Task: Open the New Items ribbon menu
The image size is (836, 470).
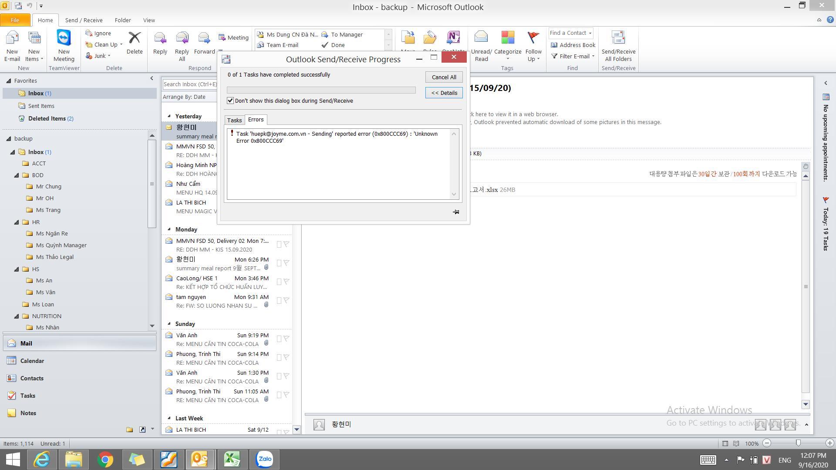Action: tap(34, 46)
